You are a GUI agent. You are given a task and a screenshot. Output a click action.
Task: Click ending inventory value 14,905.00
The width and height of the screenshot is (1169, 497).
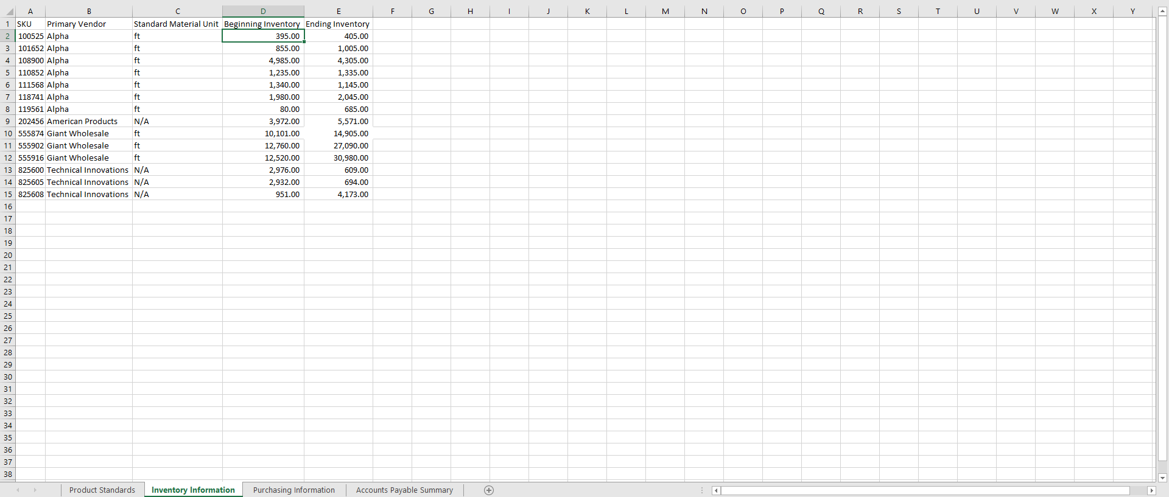point(339,133)
